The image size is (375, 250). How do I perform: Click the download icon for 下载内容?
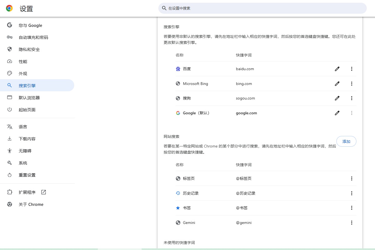(x=10, y=138)
